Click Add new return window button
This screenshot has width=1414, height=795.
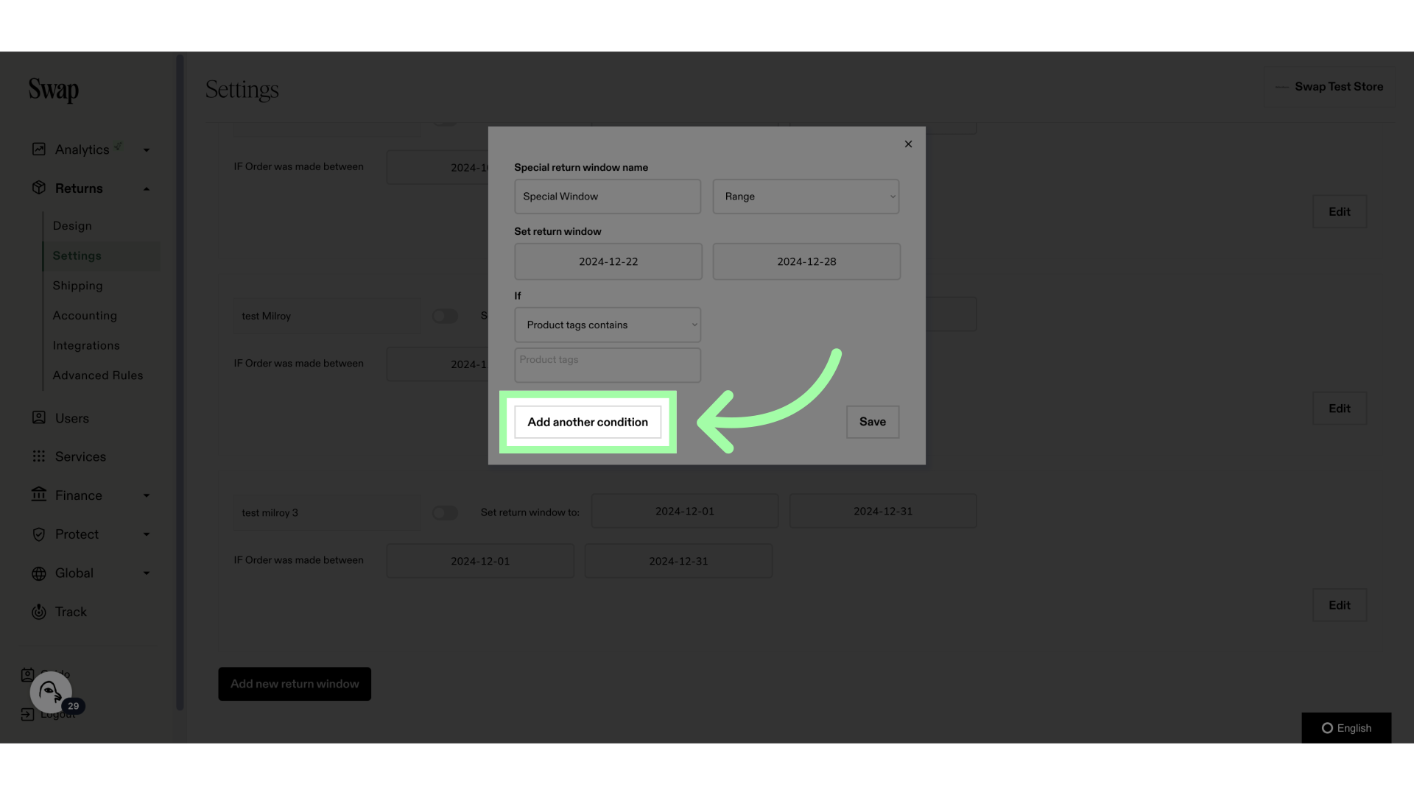tap(295, 683)
